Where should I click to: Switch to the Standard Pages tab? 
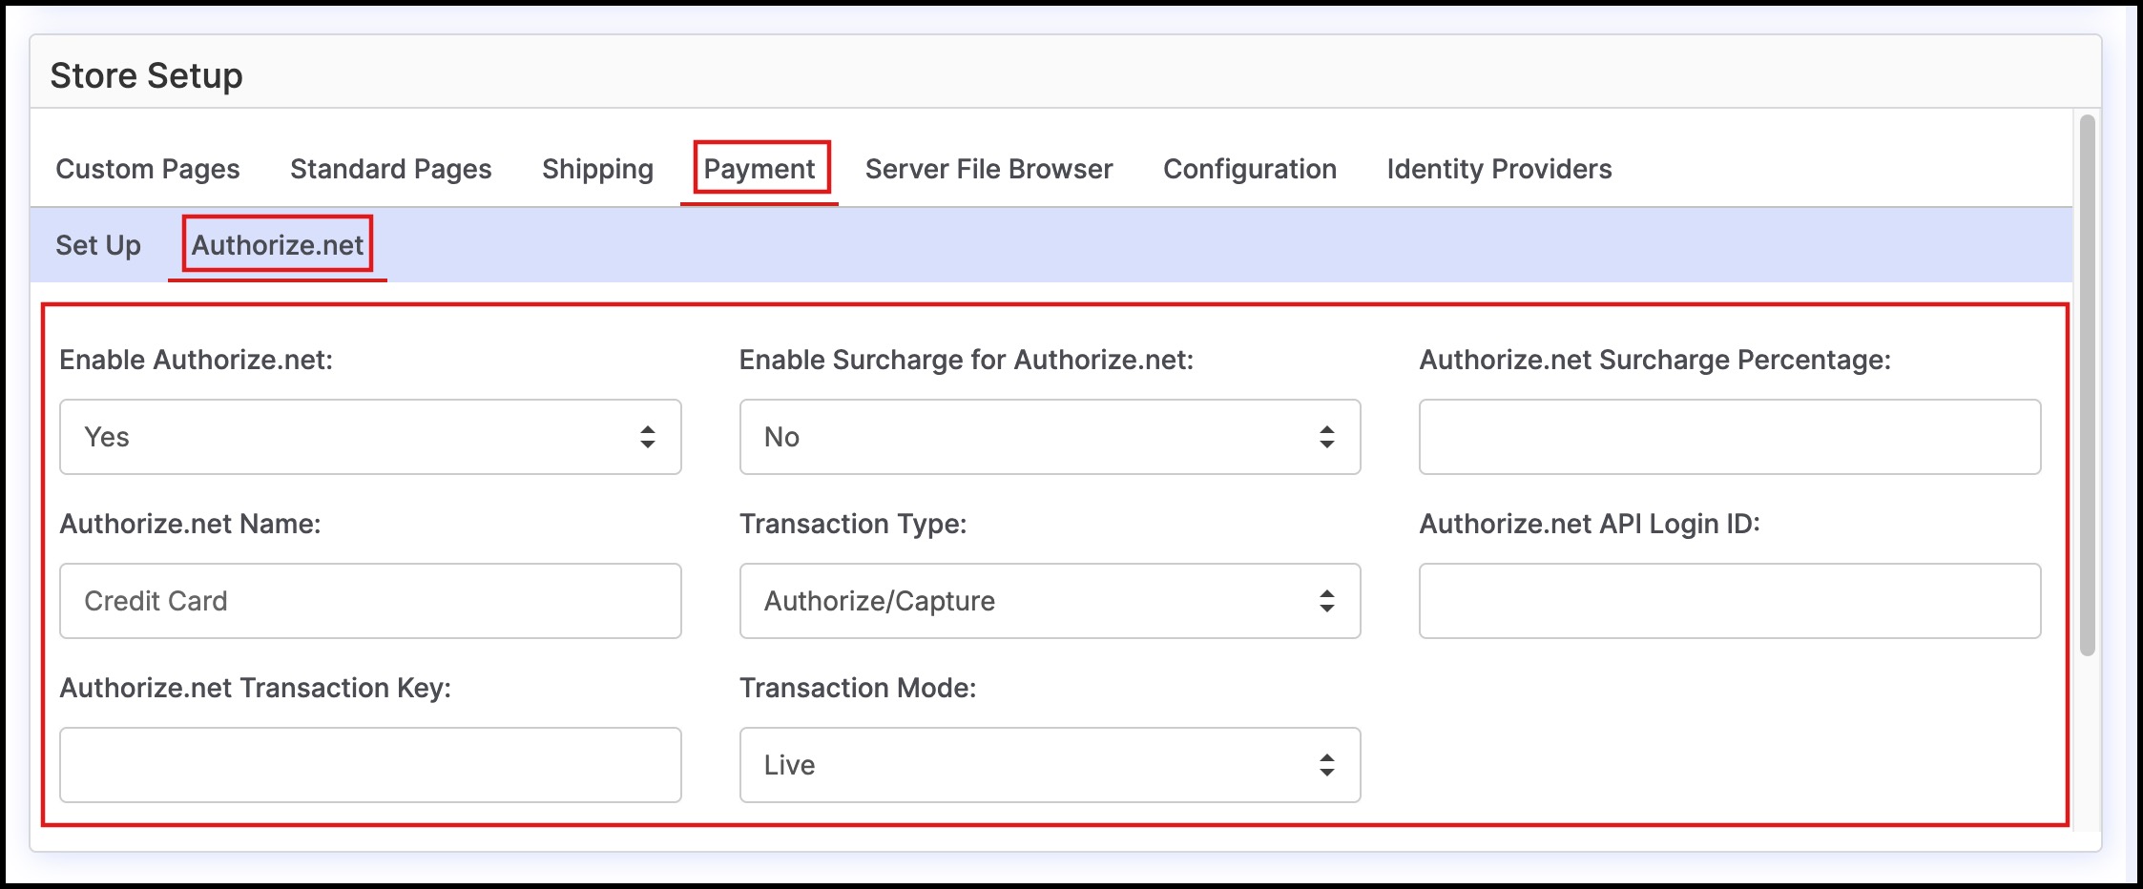pyautogui.click(x=391, y=169)
